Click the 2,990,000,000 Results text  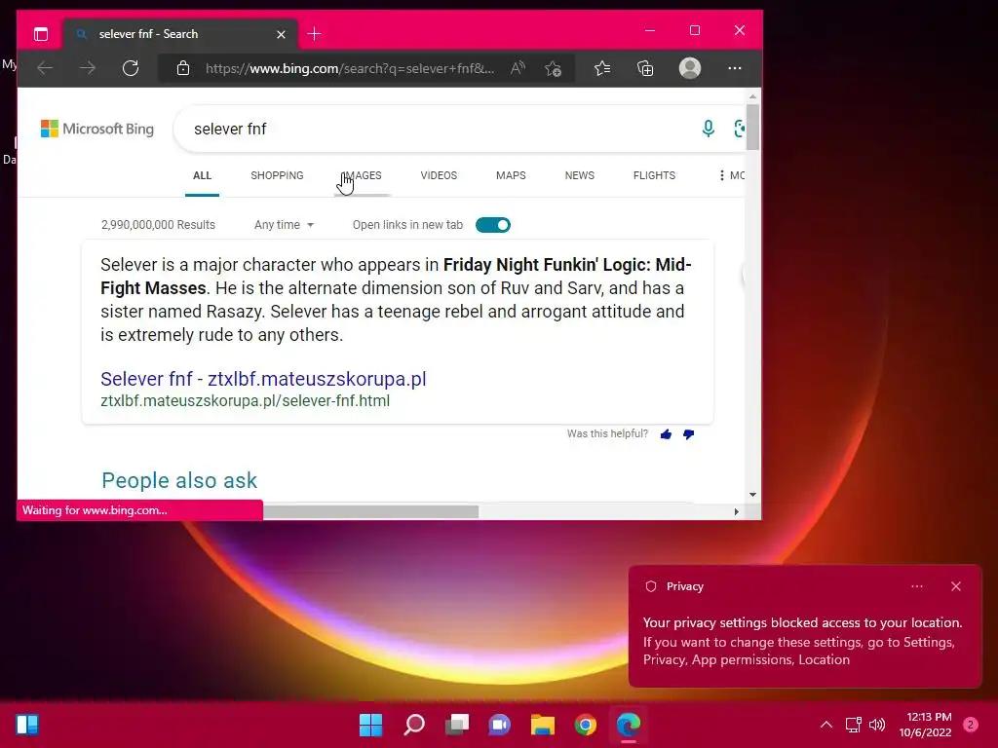click(158, 225)
